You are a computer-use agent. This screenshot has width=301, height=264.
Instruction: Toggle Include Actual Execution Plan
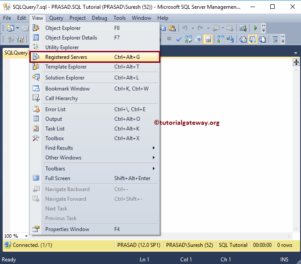221,39
